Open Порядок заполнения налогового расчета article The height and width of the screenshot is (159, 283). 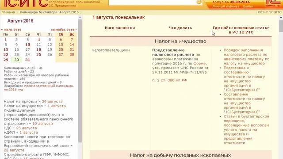(x=247, y=57)
